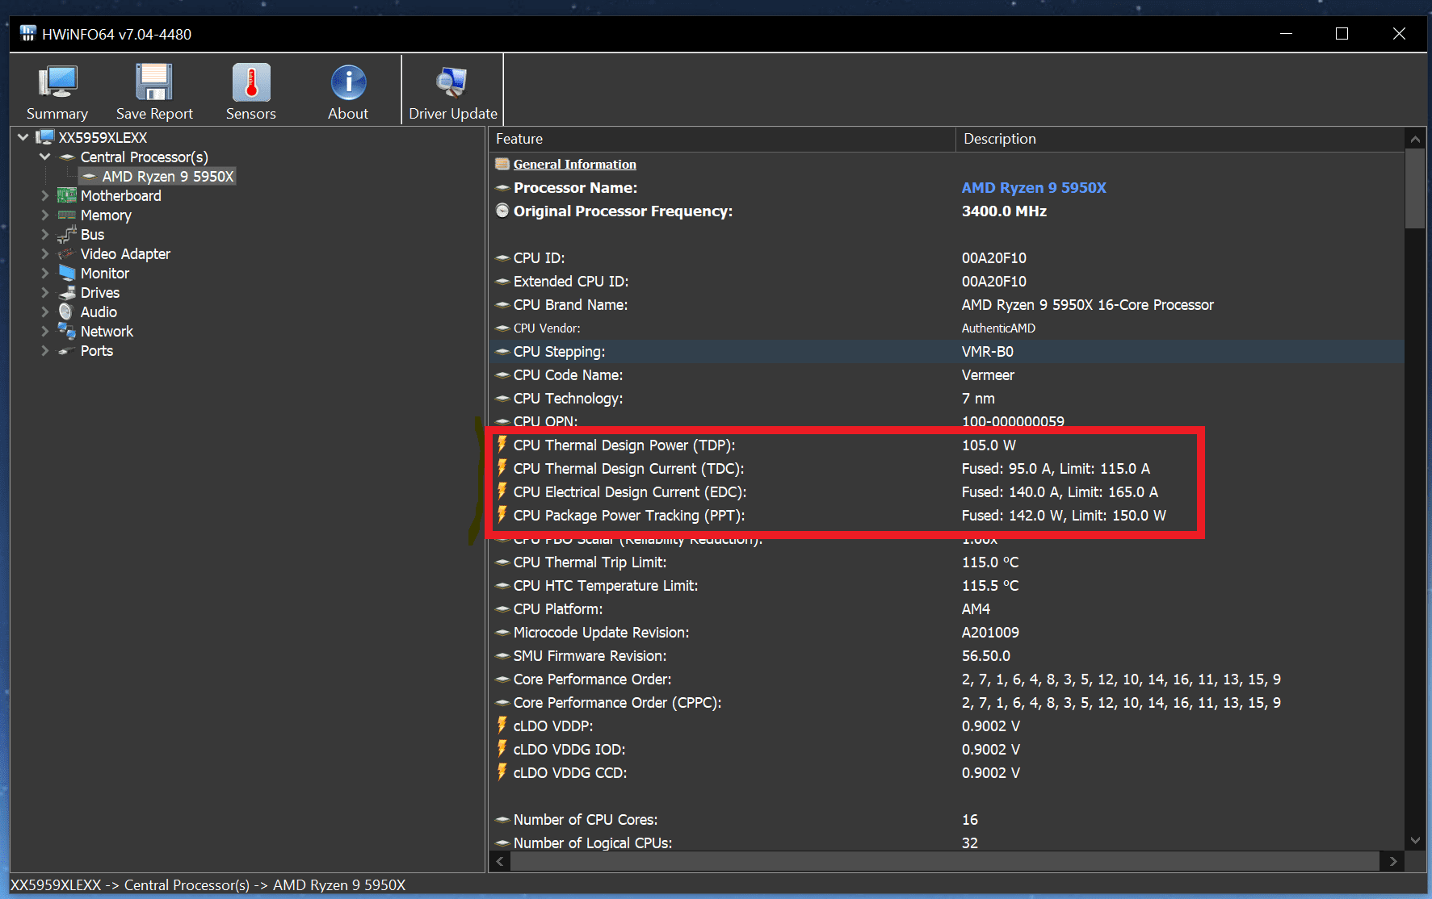Viewport: 1432px width, 899px height.
Task: Select the Microcode Update Revision row
Action: [947, 633]
